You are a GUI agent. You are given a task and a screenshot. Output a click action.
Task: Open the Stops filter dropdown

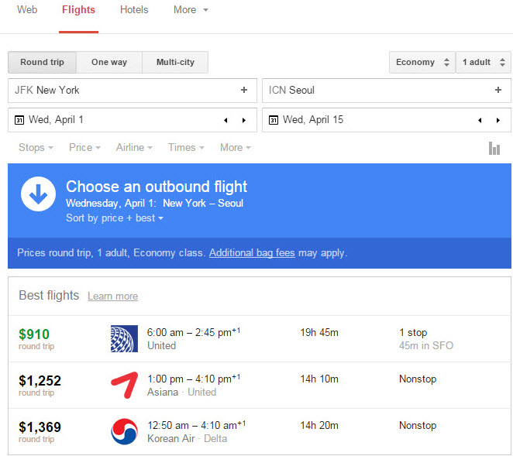point(36,147)
